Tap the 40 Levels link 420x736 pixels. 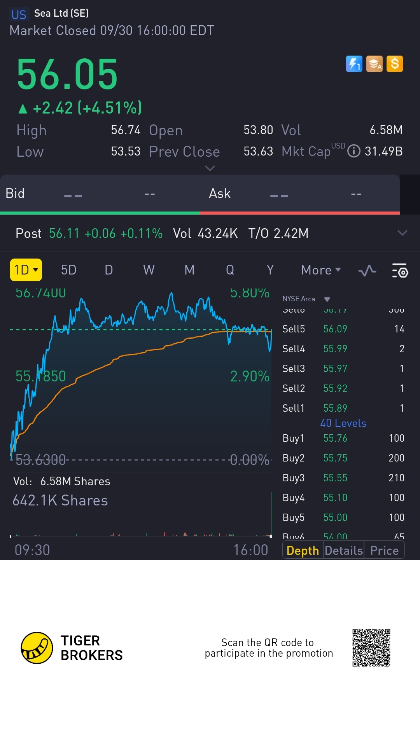(343, 423)
